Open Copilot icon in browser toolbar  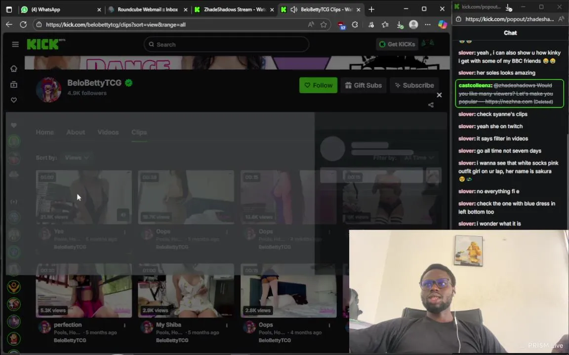pyautogui.click(x=443, y=24)
